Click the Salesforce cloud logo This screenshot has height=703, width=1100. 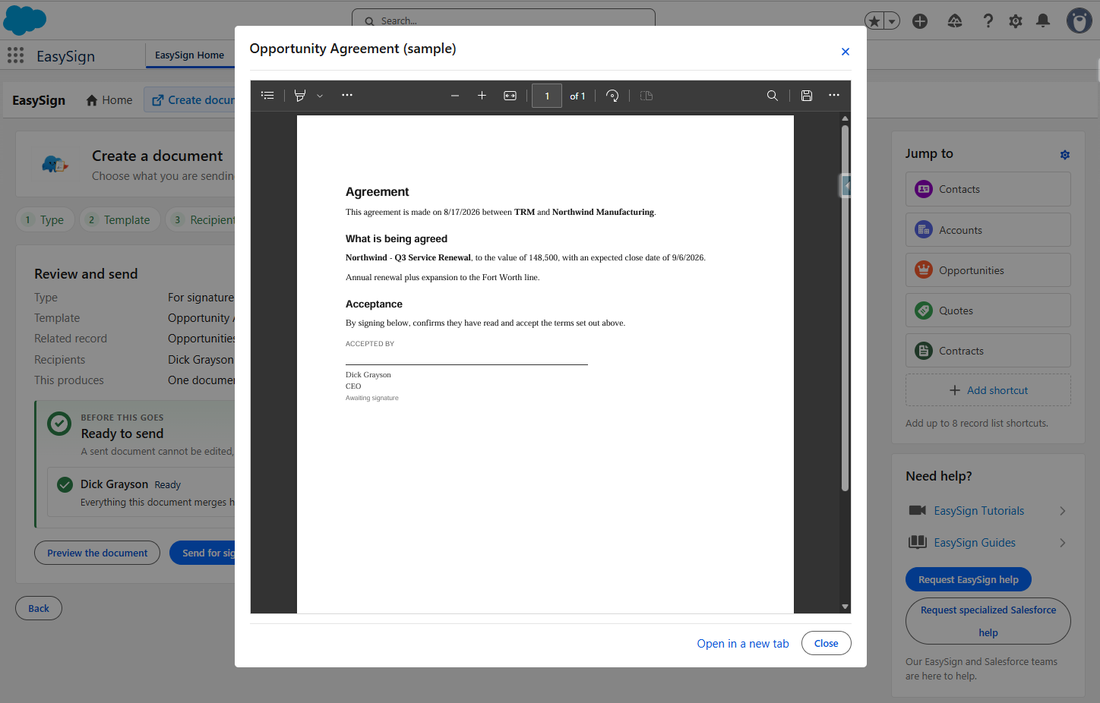[x=25, y=20]
